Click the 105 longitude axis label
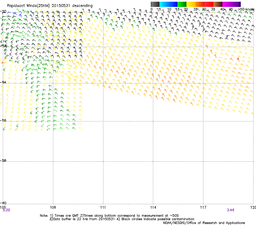 tap(3, 207)
